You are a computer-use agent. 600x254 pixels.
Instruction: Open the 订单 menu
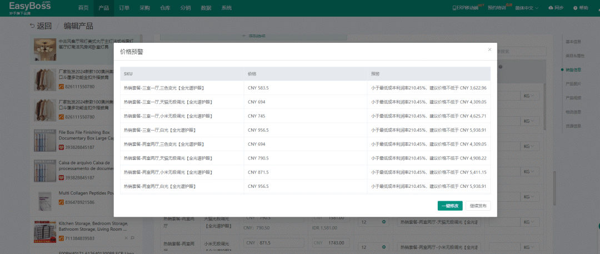(x=124, y=8)
